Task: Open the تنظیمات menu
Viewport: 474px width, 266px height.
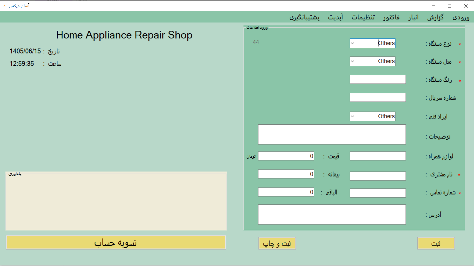Action: point(363,17)
